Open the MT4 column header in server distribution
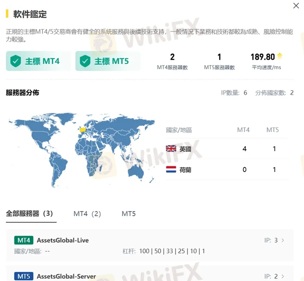Viewport: 304px width, 281px height. pyautogui.click(x=243, y=130)
